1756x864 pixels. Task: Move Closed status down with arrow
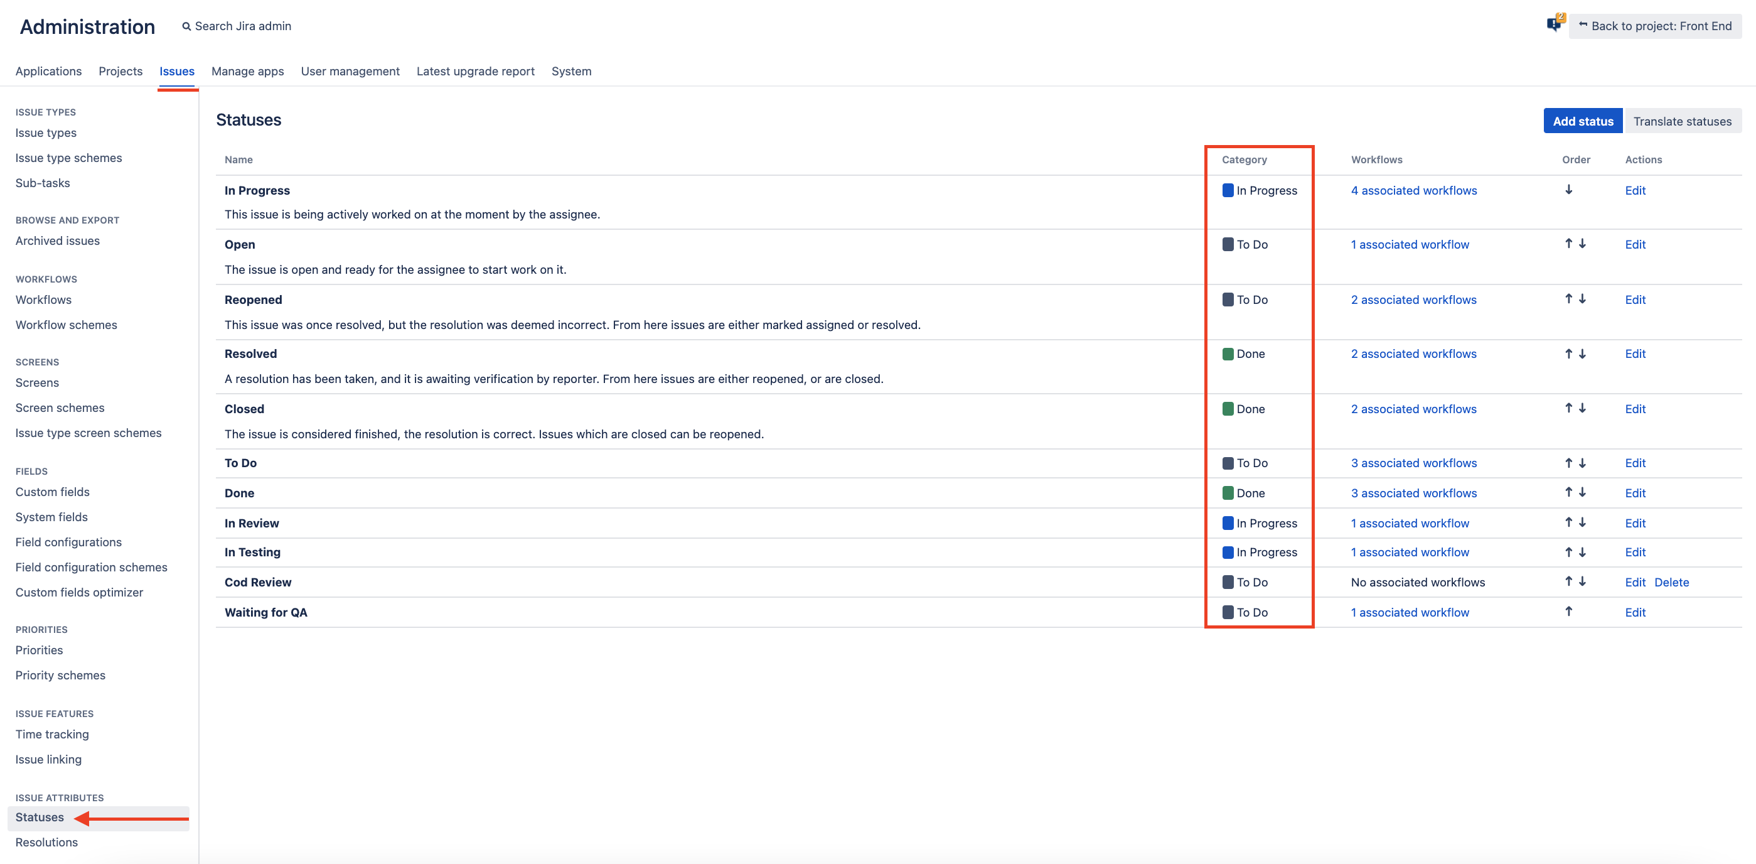pos(1582,408)
